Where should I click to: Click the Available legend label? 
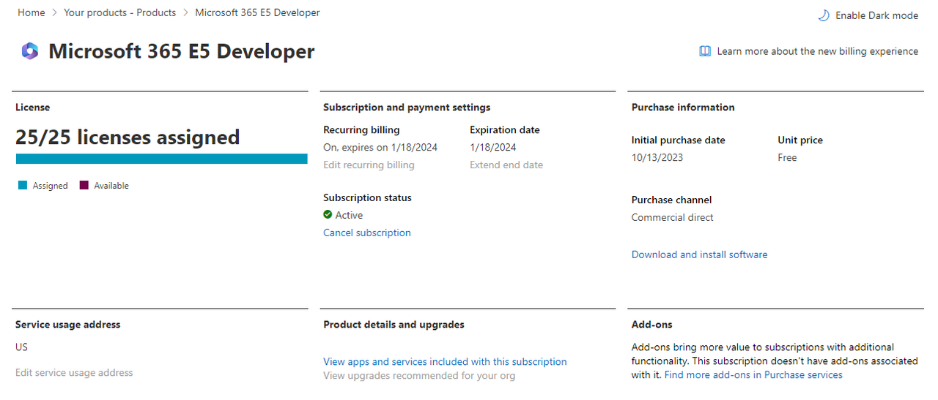111,186
